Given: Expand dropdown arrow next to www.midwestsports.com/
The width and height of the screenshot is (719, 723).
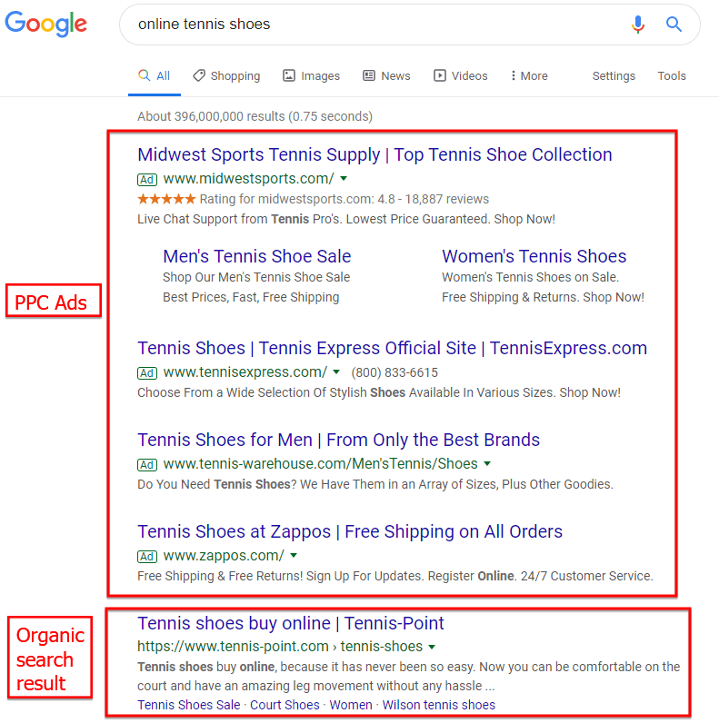Looking at the screenshot, I should (x=344, y=178).
